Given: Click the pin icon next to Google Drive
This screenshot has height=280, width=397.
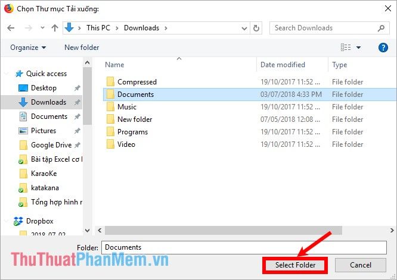Looking at the screenshot, I should [77, 145].
